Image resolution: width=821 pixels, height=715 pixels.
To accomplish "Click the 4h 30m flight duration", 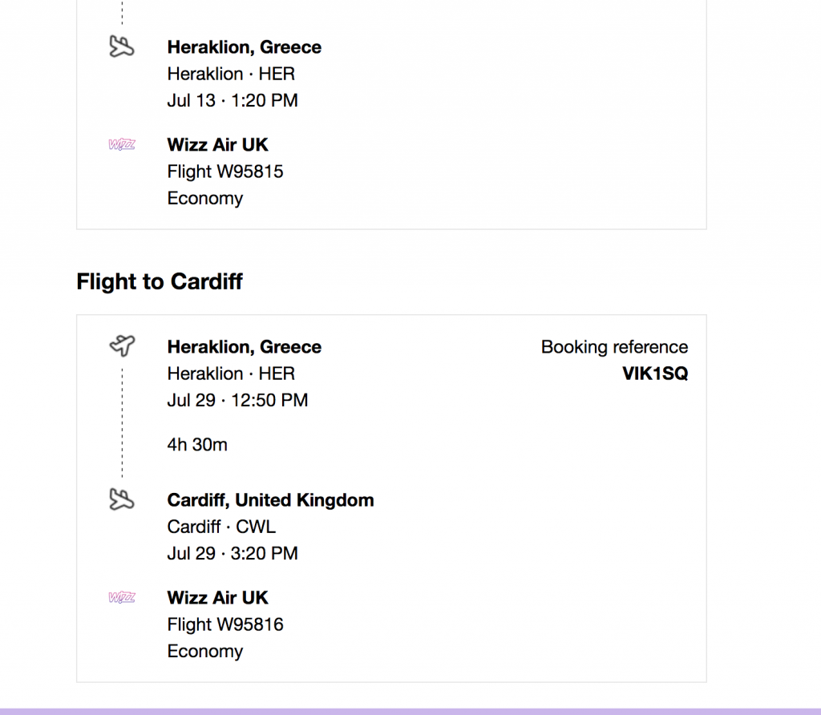I will click(x=197, y=444).
